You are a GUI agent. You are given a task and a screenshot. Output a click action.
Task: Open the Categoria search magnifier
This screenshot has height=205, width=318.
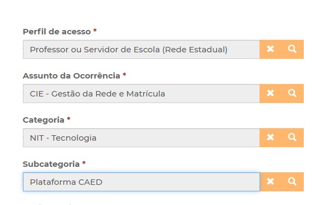point(292,137)
